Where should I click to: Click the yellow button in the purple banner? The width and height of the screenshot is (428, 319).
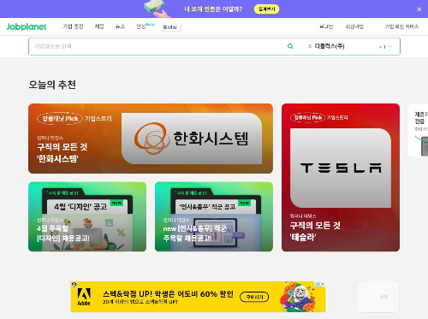click(266, 9)
